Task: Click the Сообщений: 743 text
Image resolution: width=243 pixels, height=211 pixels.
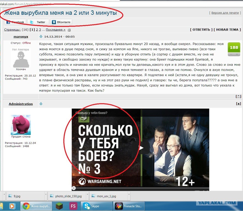Action: (16, 79)
